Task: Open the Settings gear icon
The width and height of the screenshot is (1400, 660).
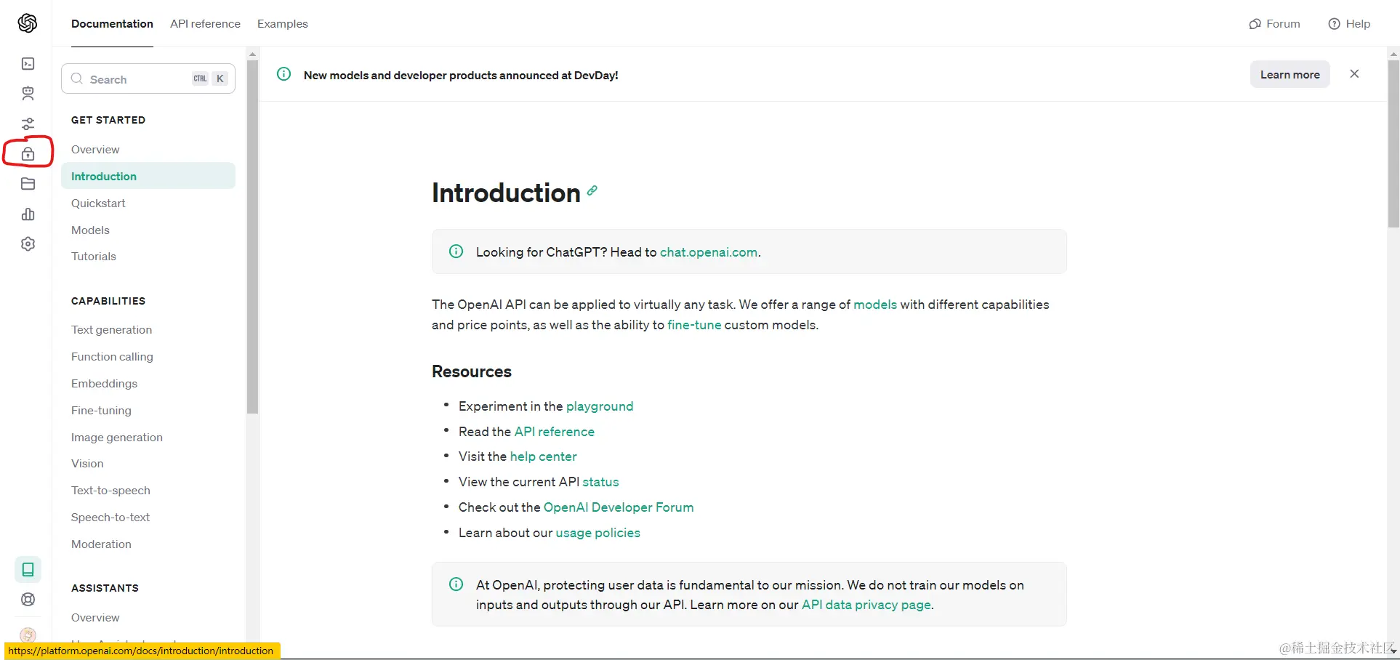Action: click(28, 244)
